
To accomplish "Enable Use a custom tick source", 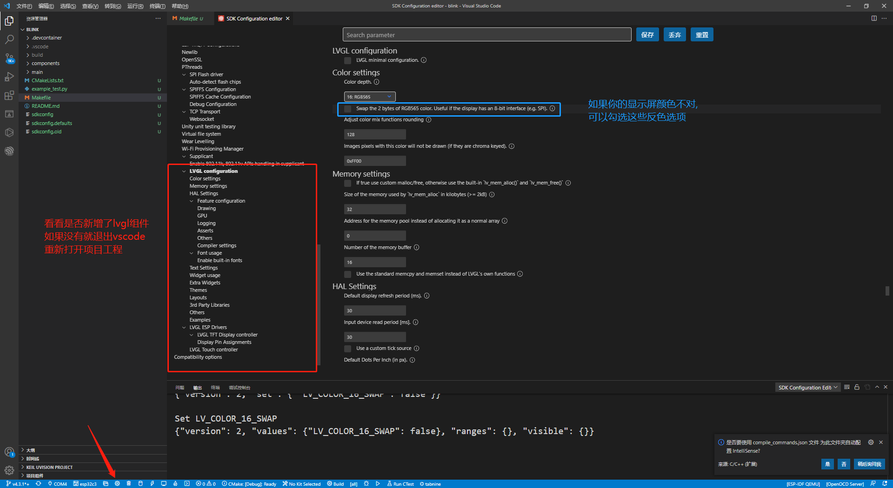I will [347, 349].
